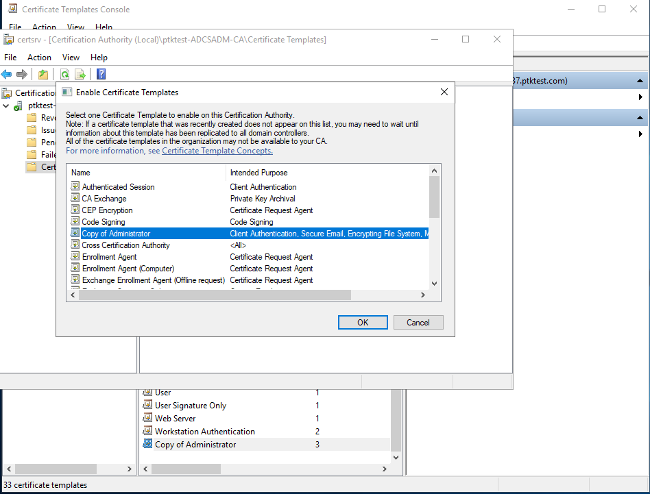The image size is (650, 494).
Task: Click the template list scroll down arrow
Action: point(434,284)
